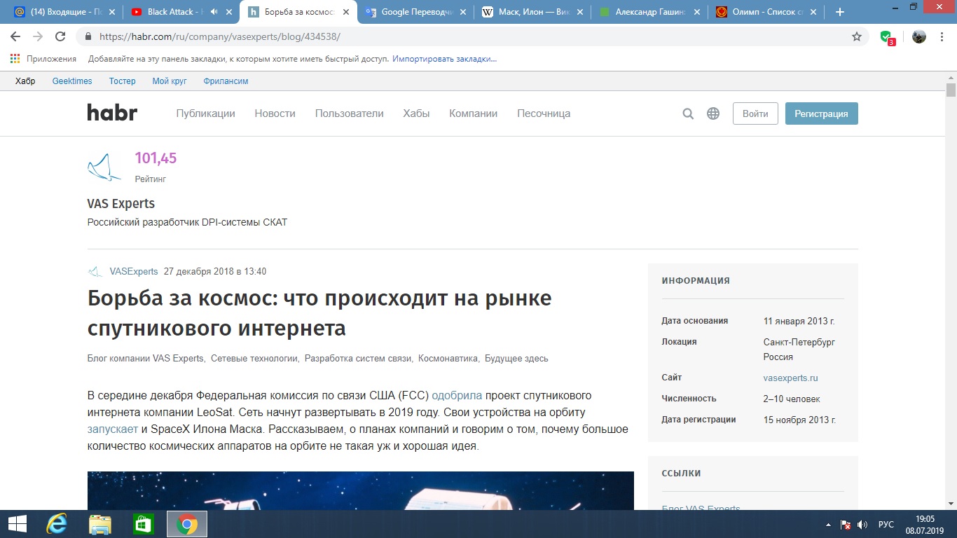957x538 pixels.
Task: Click the volume speaker tray icon
Action: coord(862,524)
